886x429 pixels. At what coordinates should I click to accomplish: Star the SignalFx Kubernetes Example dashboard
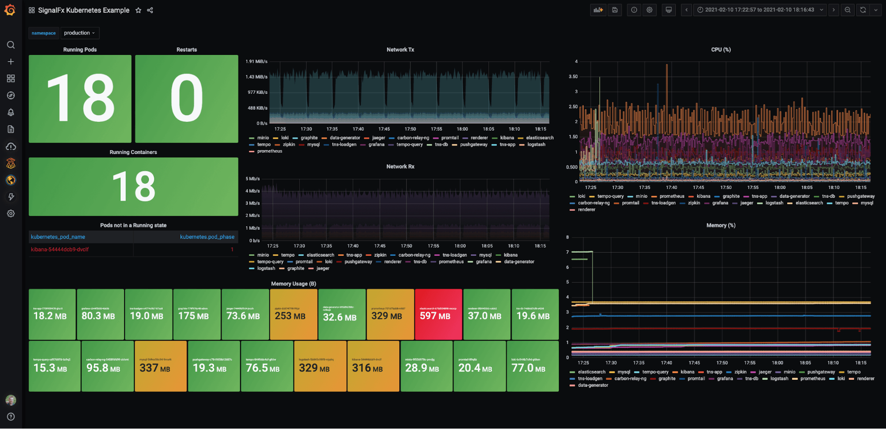138,10
